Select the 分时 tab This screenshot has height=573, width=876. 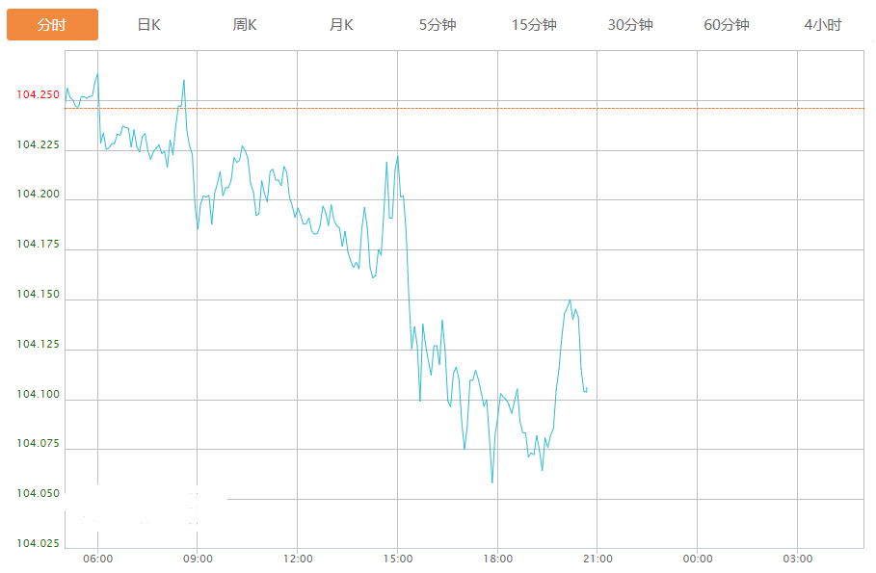pyautogui.click(x=52, y=25)
